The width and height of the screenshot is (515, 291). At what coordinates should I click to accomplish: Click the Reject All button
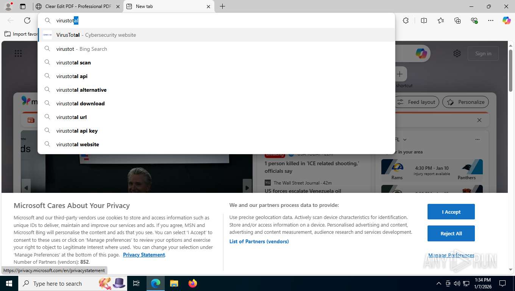[451, 233]
